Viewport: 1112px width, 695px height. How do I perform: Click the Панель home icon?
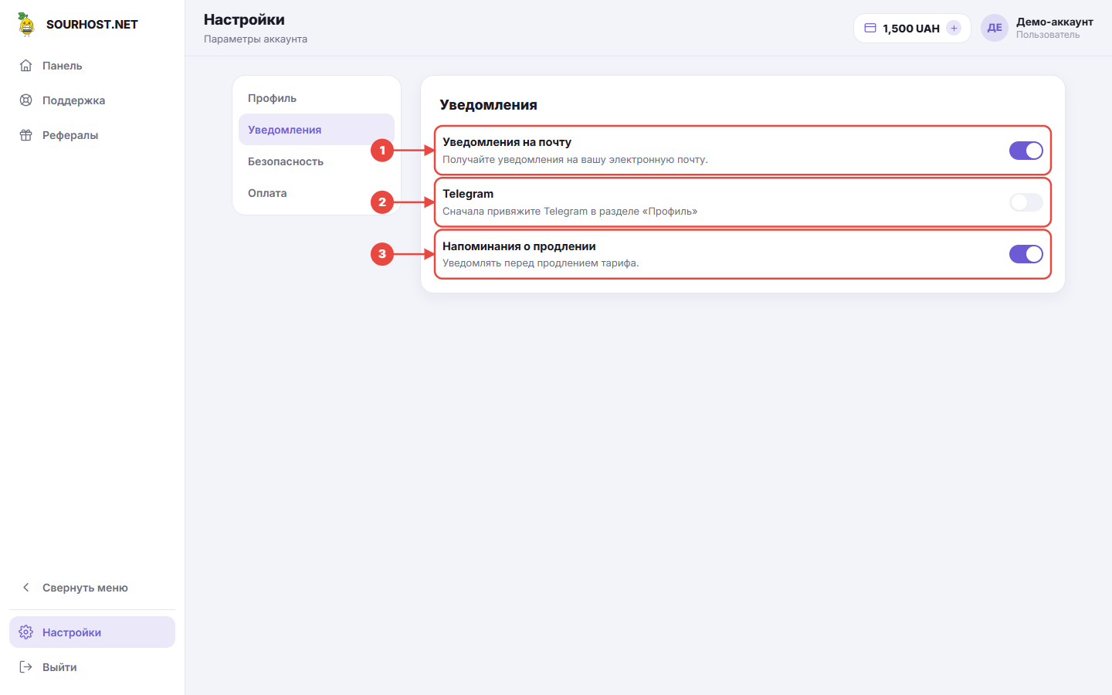click(26, 66)
